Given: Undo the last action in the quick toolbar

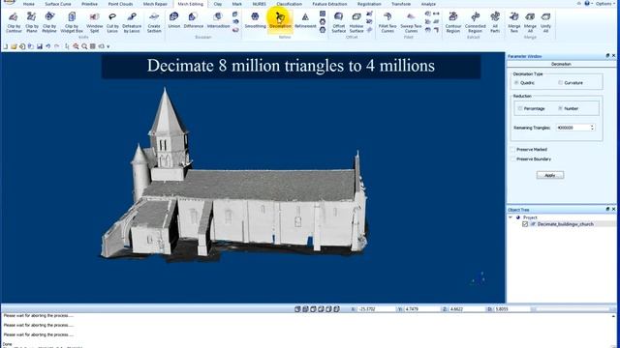Looking at the screenshot, I should click(47, 46).
